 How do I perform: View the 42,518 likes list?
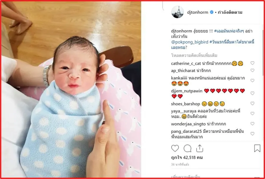[x=187, y=158]
